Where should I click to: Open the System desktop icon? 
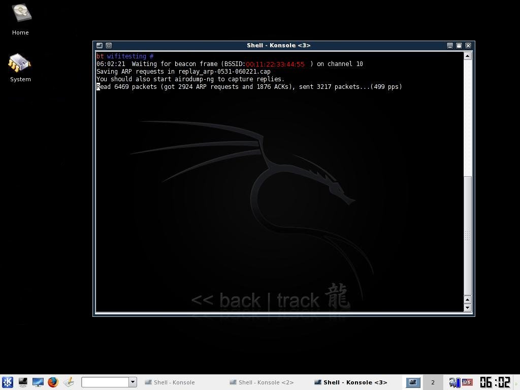coord(20,64)
